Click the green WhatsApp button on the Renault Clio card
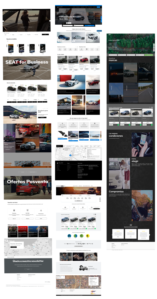The height and width of the screenshot is (299, 157). (69, 228)
